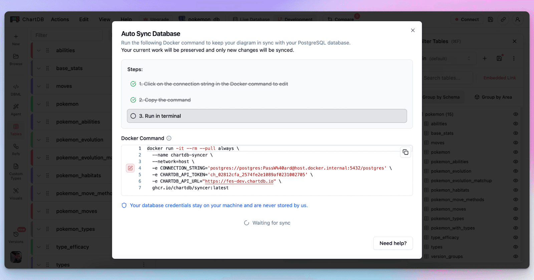Expand the type_efficacy table row
The height and width of the screenshot is (280, 534).
[x=39, y=247]
